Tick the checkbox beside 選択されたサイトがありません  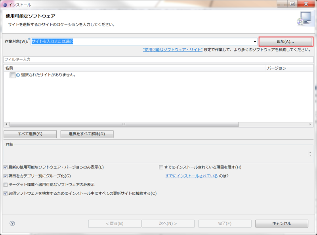12,75
